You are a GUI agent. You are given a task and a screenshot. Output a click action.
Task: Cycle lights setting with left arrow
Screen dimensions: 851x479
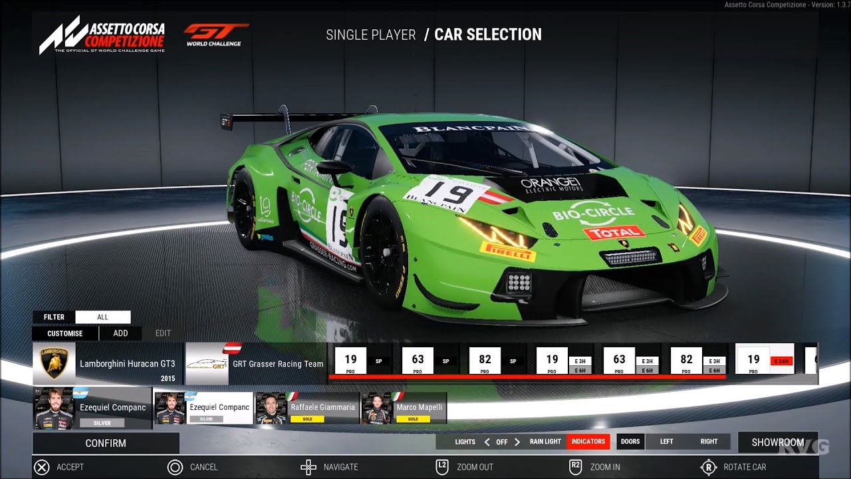pyautogui.click(x=487, y=442)
